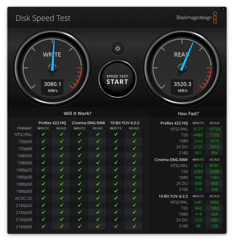Click Cinema DNG RAW write checkmark for 2160p60
The width and height of the screenshot is (234, 242).
[80, 226]
